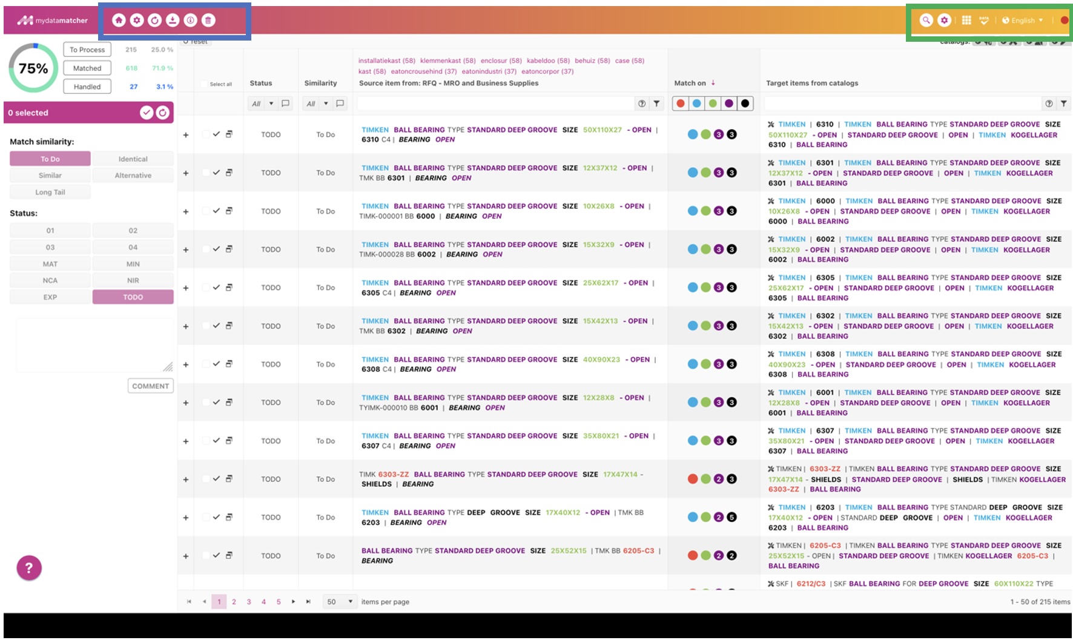Check the box for the TMK BB 6302 row

[206, 326]
